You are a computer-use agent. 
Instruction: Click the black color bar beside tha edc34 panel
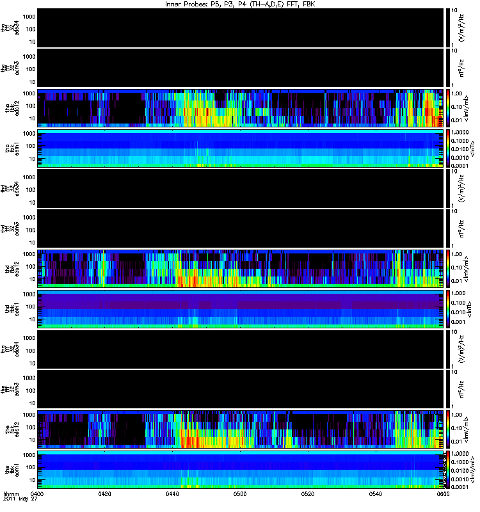(x=447, y=28)
